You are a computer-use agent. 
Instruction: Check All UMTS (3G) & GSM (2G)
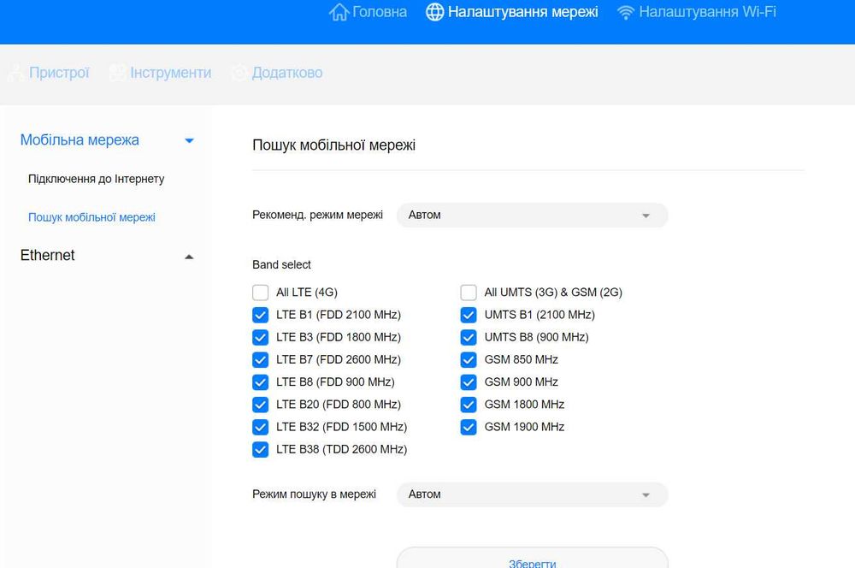coord(469,293)
